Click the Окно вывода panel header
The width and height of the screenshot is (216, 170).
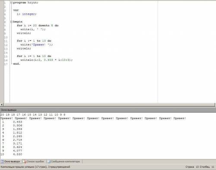108,110
